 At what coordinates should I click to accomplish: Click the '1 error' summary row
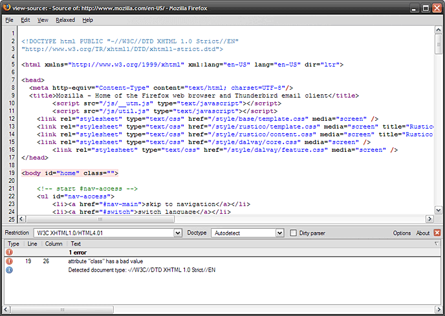[222, 252]
